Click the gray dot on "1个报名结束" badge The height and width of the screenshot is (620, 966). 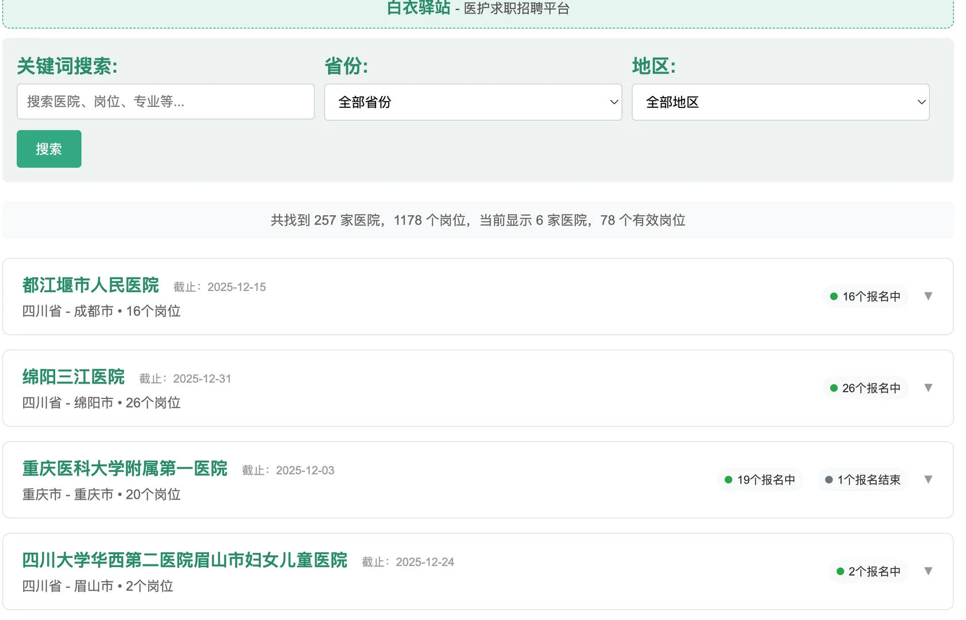click(x=828, y=479)
